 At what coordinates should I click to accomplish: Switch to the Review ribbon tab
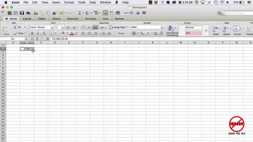point(119,19)
